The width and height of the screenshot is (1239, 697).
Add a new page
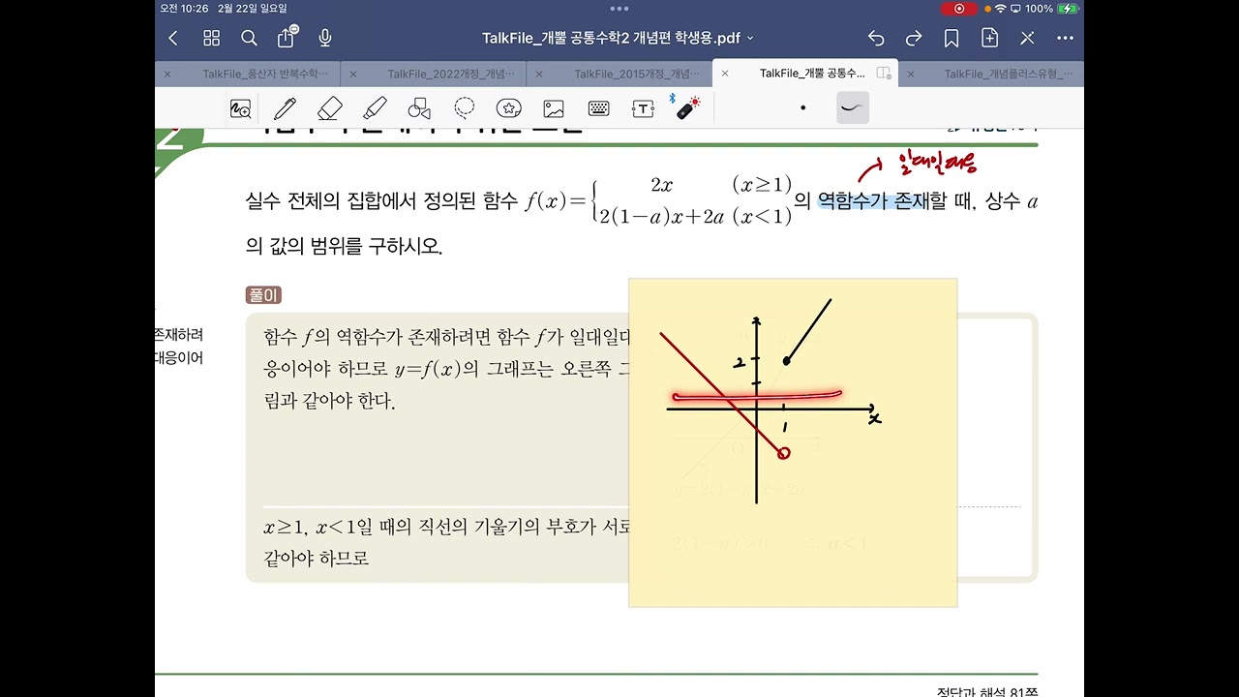click(x=989, y=38)
